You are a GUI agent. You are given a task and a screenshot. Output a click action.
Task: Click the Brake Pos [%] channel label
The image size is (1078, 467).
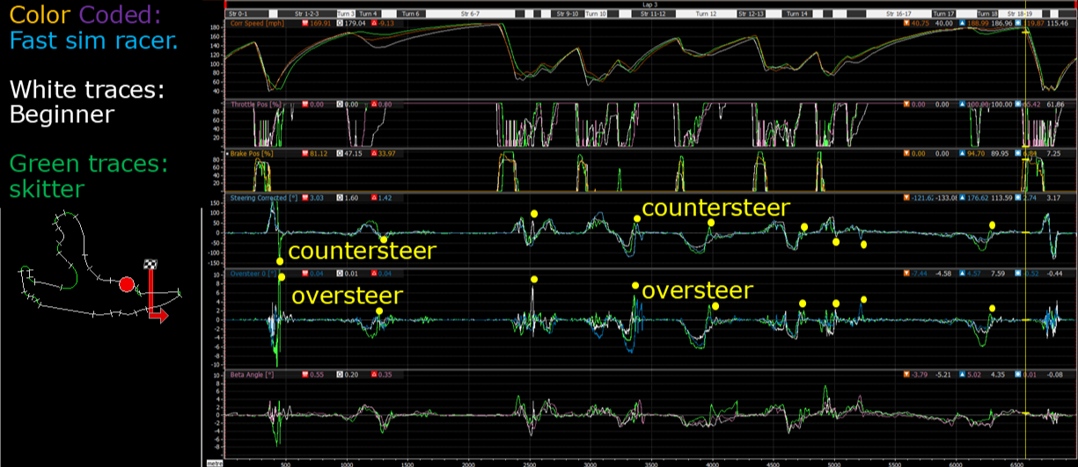pyautogui.click(x=250, y=153)
